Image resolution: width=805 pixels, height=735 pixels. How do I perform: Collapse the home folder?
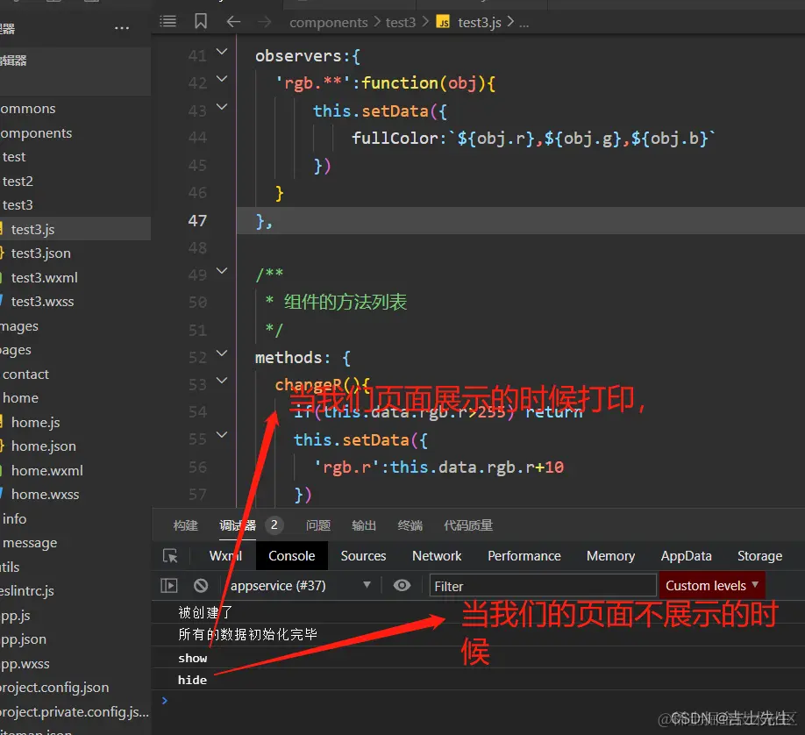tap(75, 398)
